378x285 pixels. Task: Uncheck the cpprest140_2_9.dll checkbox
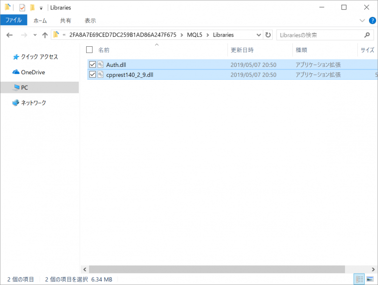[92, 74]
